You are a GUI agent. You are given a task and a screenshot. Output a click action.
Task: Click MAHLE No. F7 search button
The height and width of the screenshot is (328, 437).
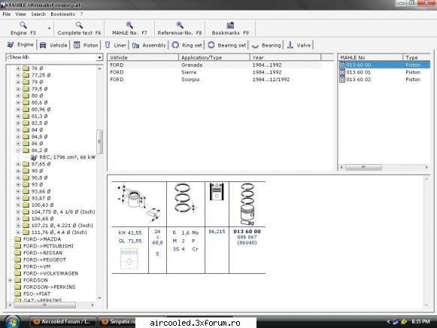(129, 28)
